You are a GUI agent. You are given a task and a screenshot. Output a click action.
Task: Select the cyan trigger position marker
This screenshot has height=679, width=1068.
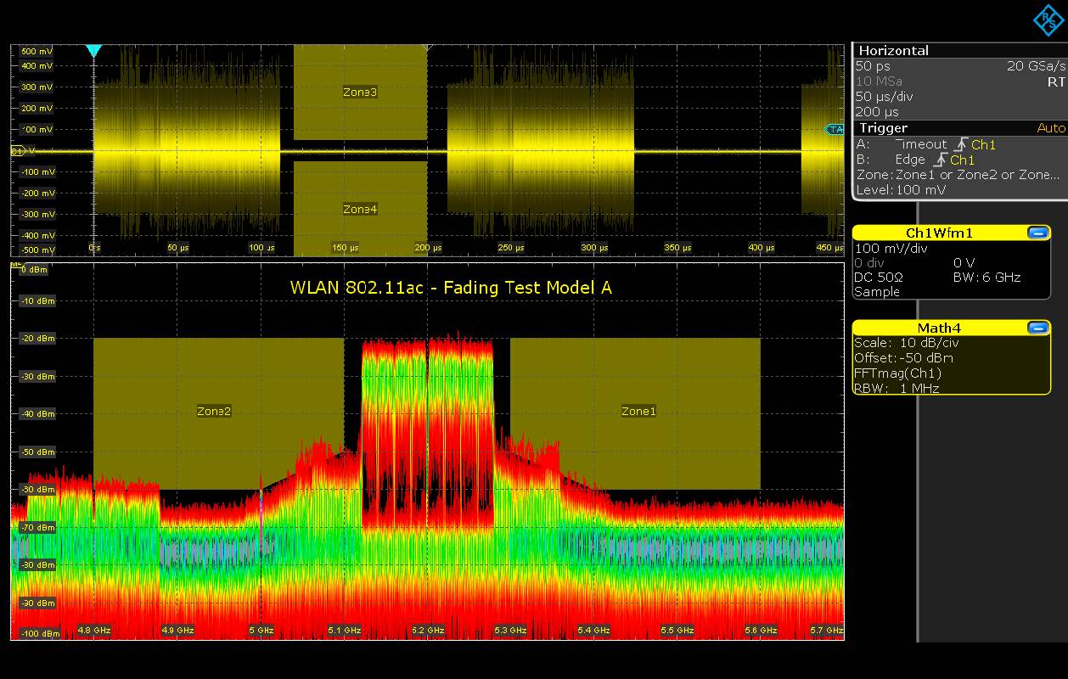[94, 52]
